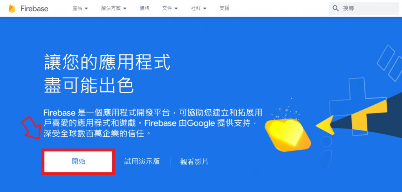Click the Firebase flame logo icon
Image resolution: width=402 pixels, height=192 pixels.
point(12,9)
